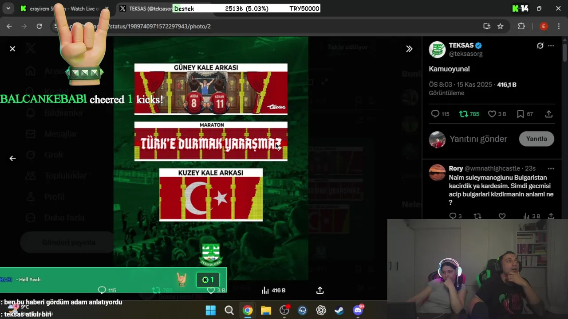Image resolution: width=568 pixels, height=319 pixels.
Task: Click the Yanıtla button
Action: click(536, 139)
